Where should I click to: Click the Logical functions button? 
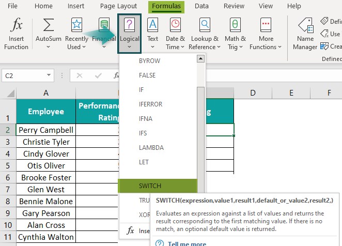point(129,34)
